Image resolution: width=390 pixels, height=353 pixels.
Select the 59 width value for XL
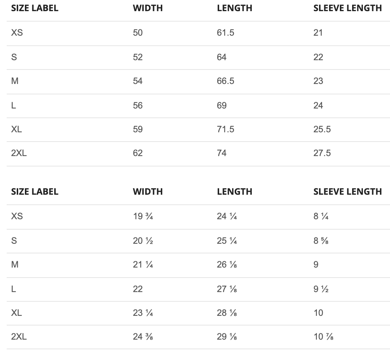point(138,129)
